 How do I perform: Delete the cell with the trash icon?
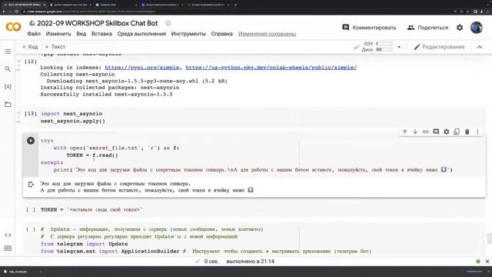click(467, 132)
